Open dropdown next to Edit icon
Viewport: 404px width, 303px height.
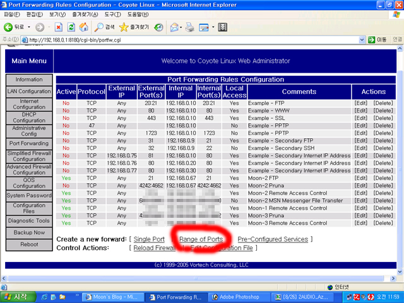point(213,27)
